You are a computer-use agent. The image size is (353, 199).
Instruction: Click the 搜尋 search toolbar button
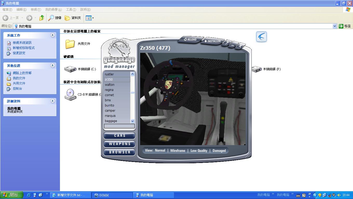coord(55,18)
